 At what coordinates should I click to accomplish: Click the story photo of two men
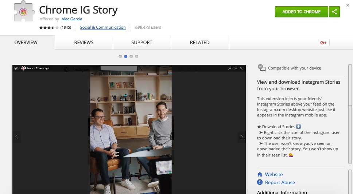coord(131,130)
